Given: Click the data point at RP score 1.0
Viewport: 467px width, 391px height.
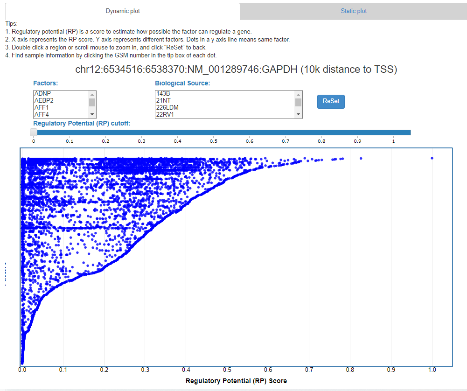Looking at the screenshot, I should pyautogui.click(x=432, y=158).
